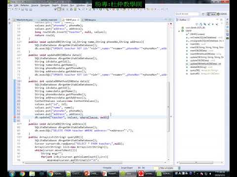
Task: Switch to the 5554:A emulator taskbar button
Action: pos(163,174)
